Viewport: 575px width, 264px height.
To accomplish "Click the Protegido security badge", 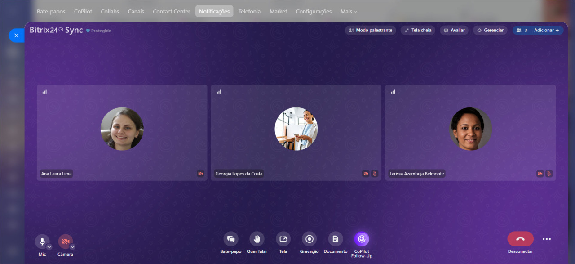I will [98, 31].
